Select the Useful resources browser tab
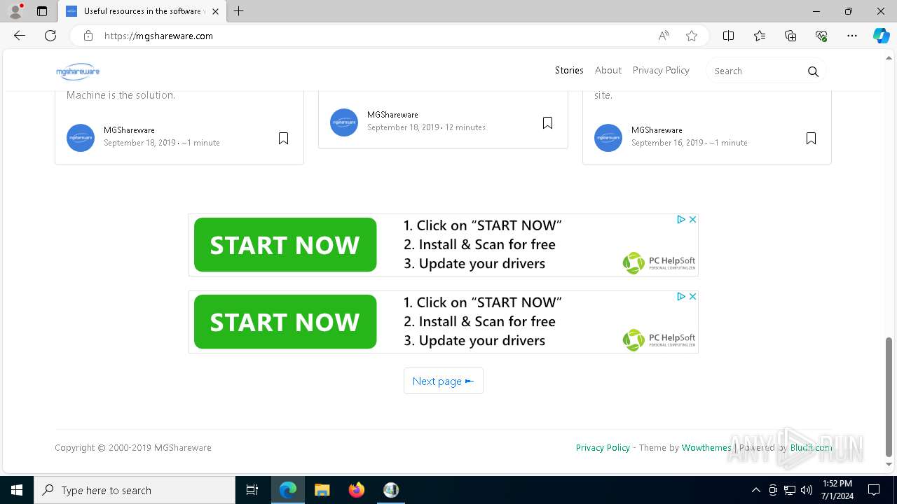Viewport: 897px width, 504px height. (x=142, y=11)
